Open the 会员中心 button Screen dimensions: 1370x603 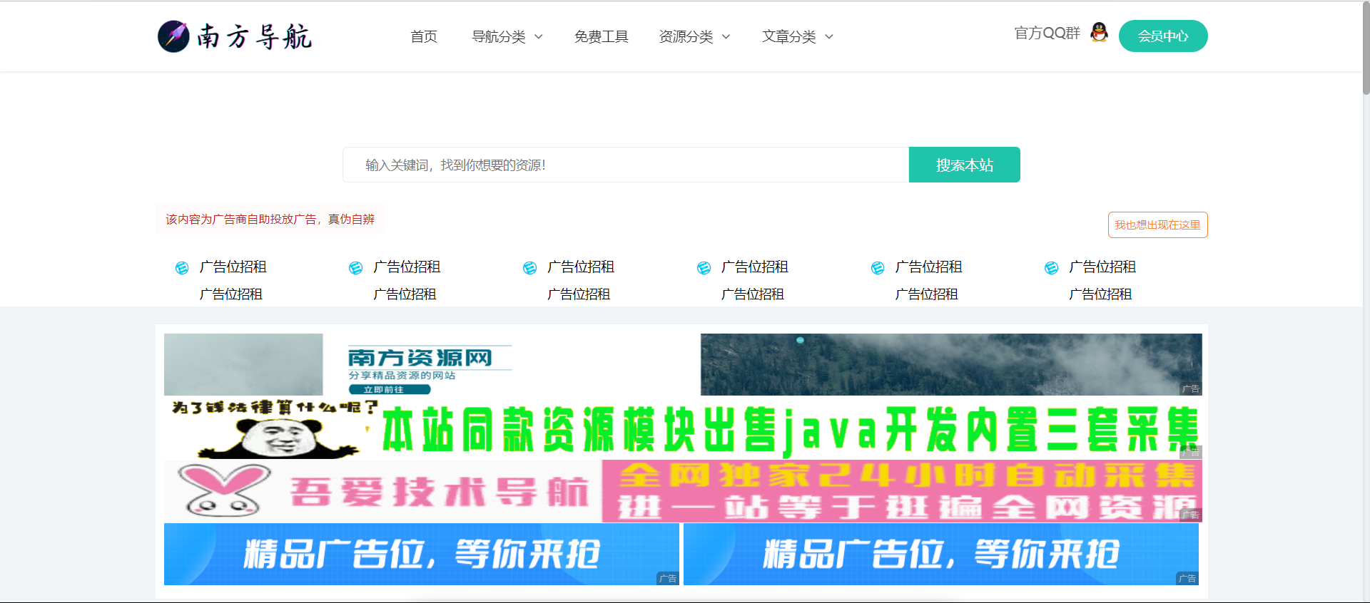coord(1163,36)
